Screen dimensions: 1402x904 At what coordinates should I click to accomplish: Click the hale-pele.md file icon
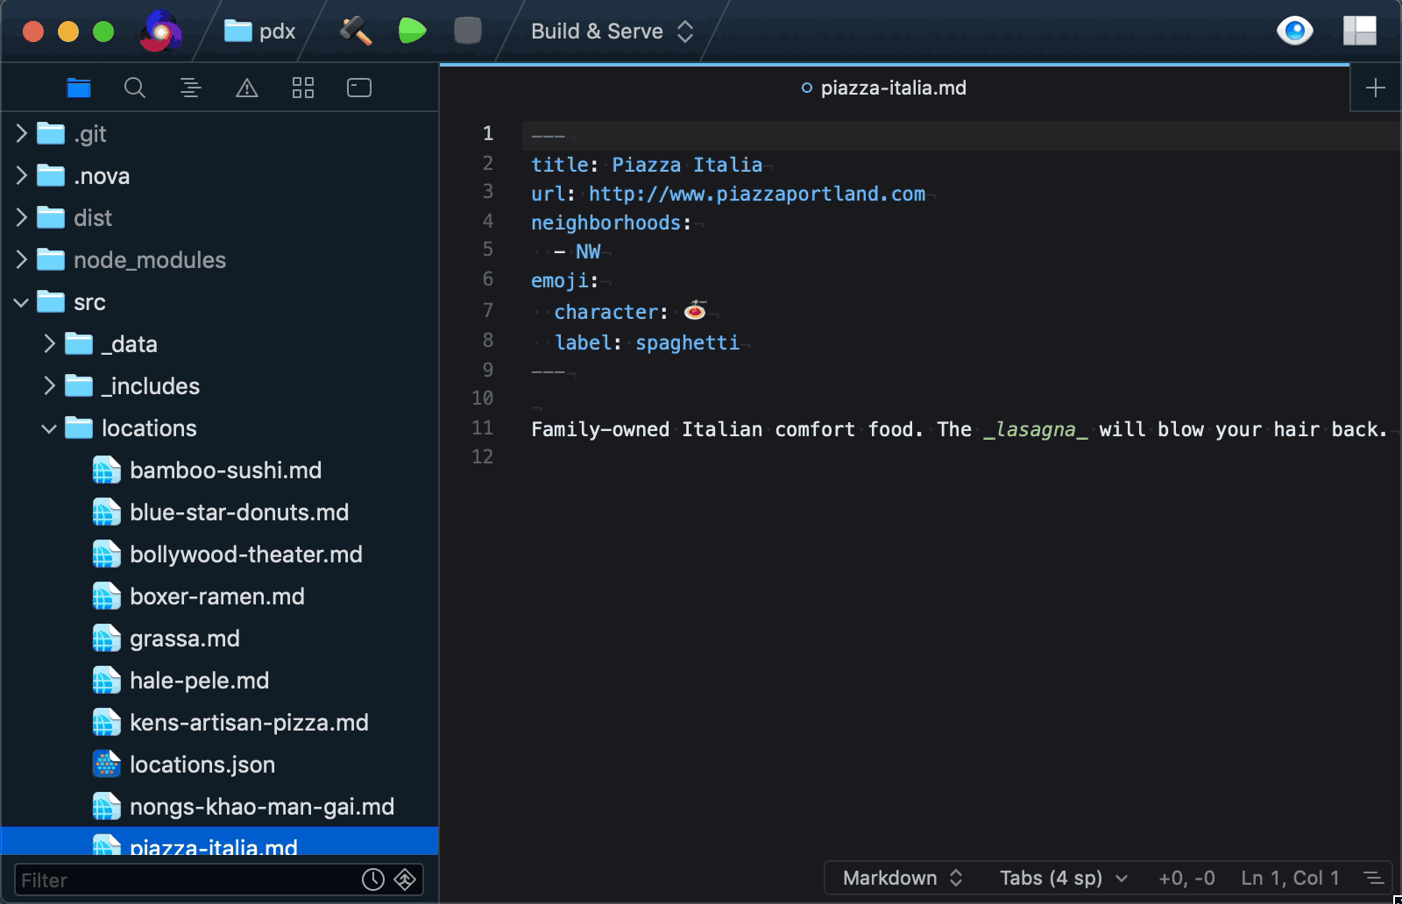tap(106, 681)
